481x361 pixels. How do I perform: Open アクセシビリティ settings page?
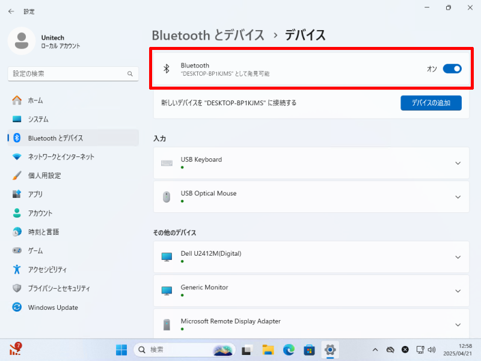pos(73,270)
